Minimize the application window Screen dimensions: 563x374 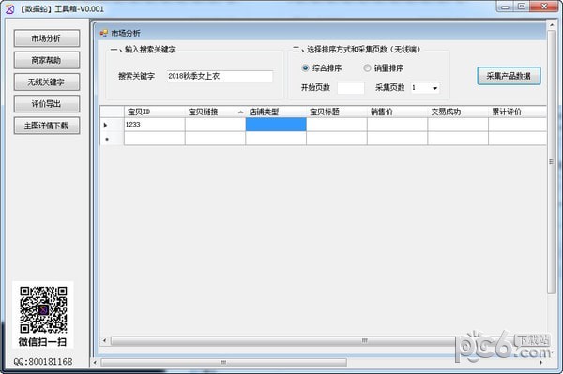505,7
